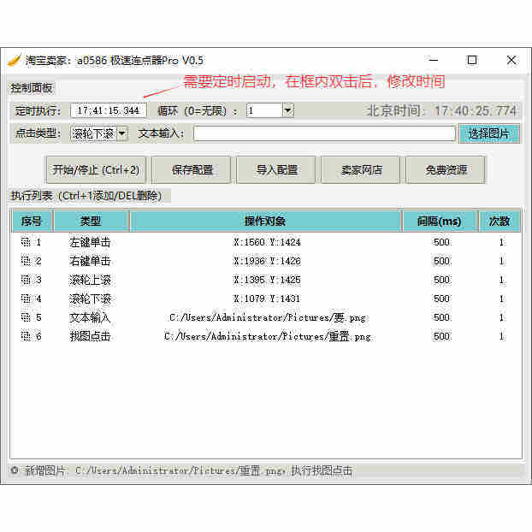Maximize the 极速连点器Pro window
The width and height of the screenshot is (532, 532).
472,61
